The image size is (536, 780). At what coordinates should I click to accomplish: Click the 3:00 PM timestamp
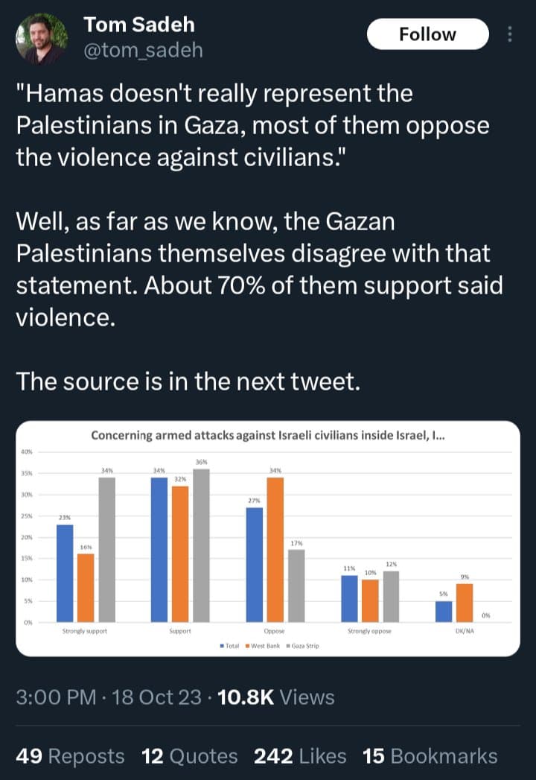(x=57, y=697)
